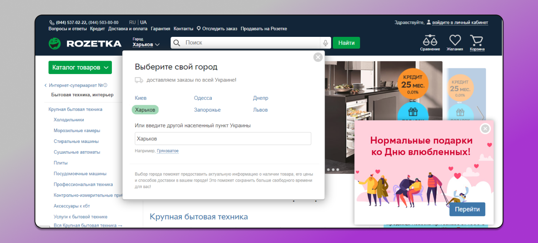This screenshot has width=538, height=243.
Task: Open Морозильные камеры category
Action: coord(77,131)
